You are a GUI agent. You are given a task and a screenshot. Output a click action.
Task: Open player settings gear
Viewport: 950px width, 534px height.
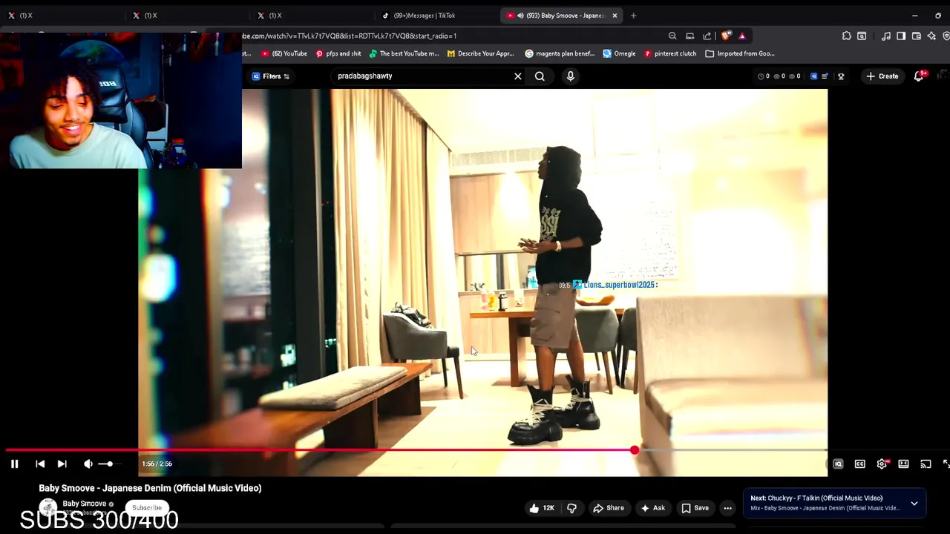click(x=882, y=464)
